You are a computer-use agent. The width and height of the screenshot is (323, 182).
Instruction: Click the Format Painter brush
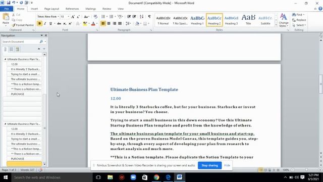23,25
